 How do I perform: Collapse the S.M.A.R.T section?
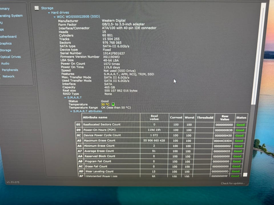[x=65, y=98]
